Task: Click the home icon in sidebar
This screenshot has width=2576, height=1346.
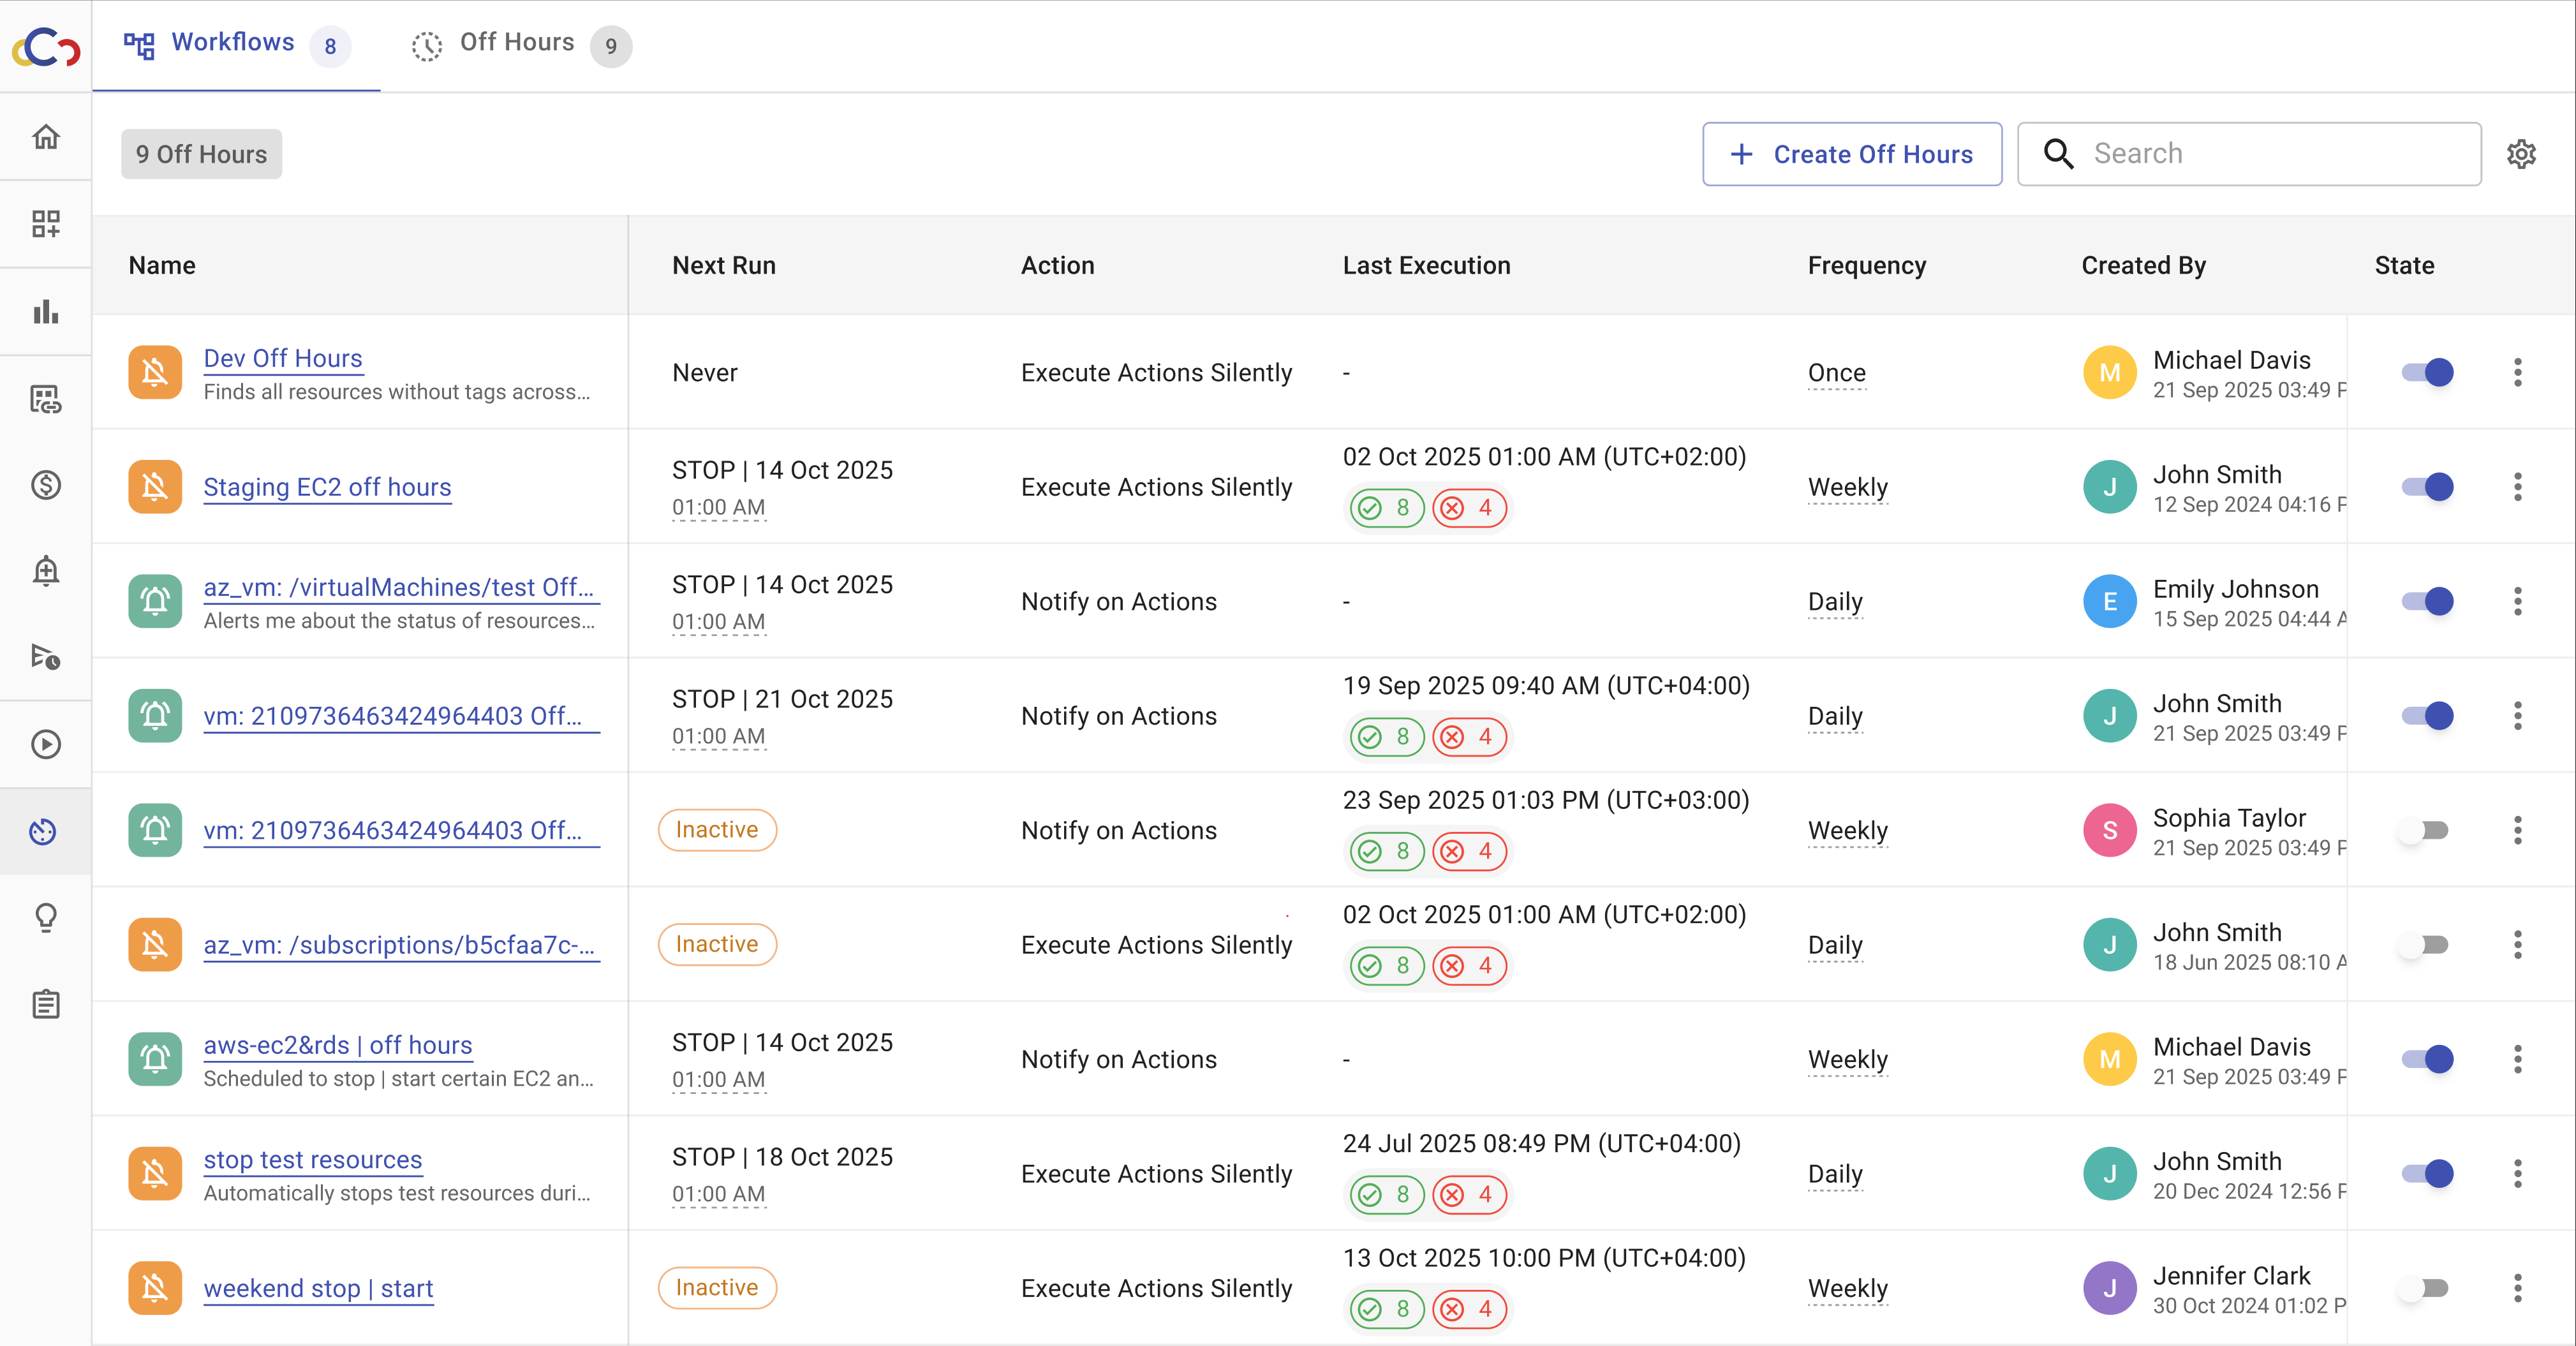Action: (x=46, y=137)
